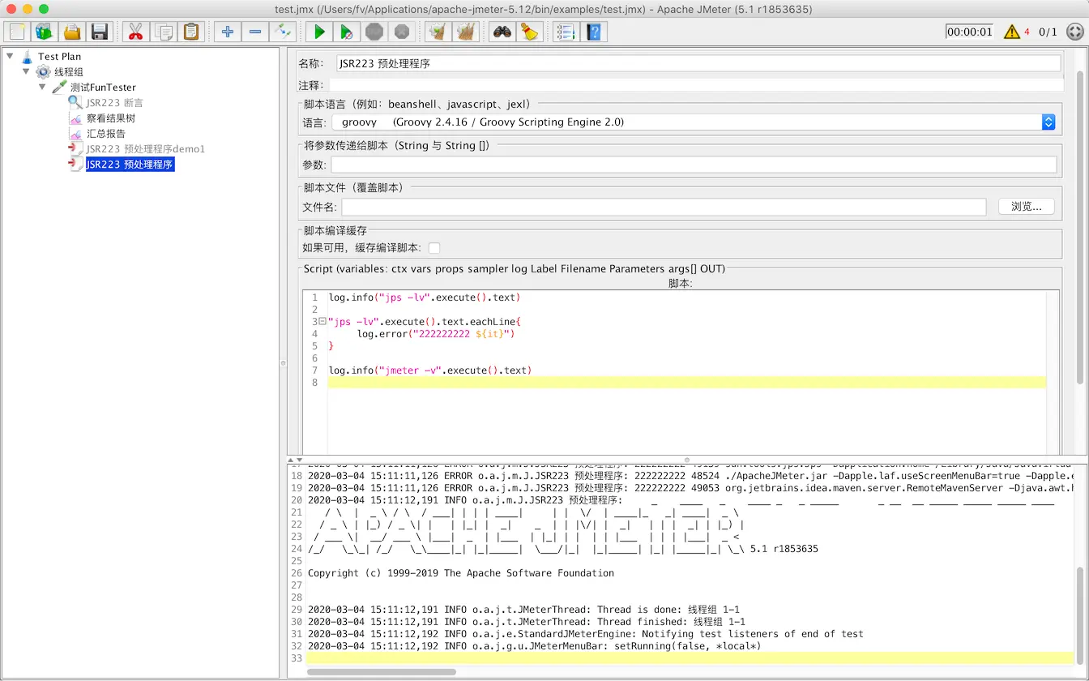Click log line 'setRunning(false, *local*)'
The height and width of the screenshot is (681, 1089).
tap(535, 646)
